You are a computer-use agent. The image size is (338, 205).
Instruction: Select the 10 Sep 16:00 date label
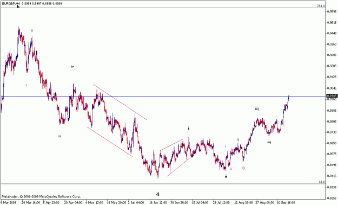click(x=286, y=203)
